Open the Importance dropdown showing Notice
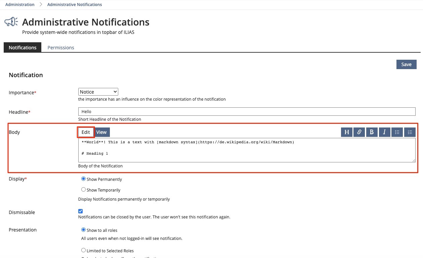Image resolution: width=423 pixels, height=258 pixels. [98, 92]
